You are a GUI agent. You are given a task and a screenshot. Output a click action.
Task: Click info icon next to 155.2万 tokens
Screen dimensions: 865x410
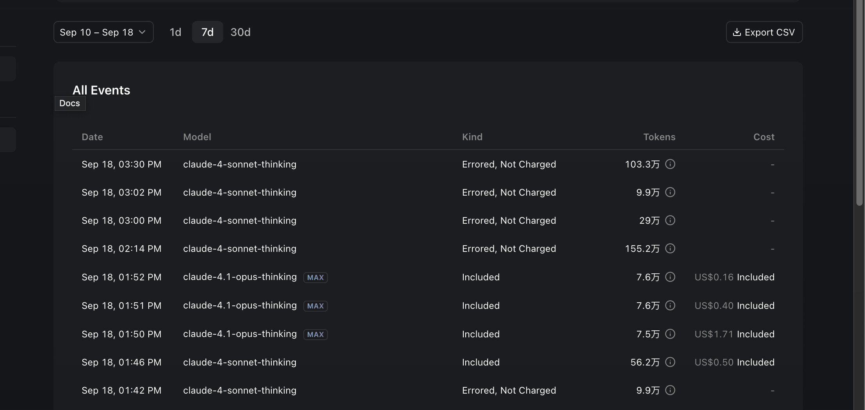[670, 248]
